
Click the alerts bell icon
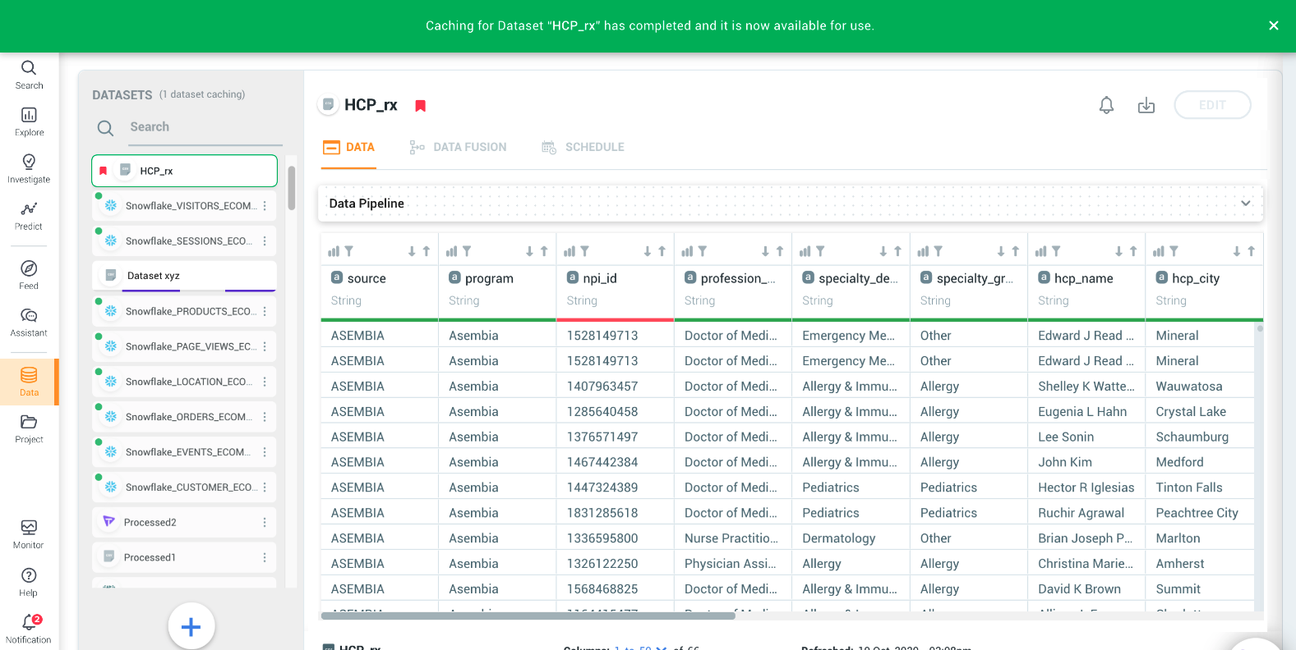[1107, 105]
